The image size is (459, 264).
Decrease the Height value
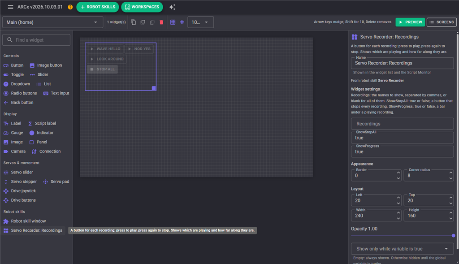pos(451,219)
